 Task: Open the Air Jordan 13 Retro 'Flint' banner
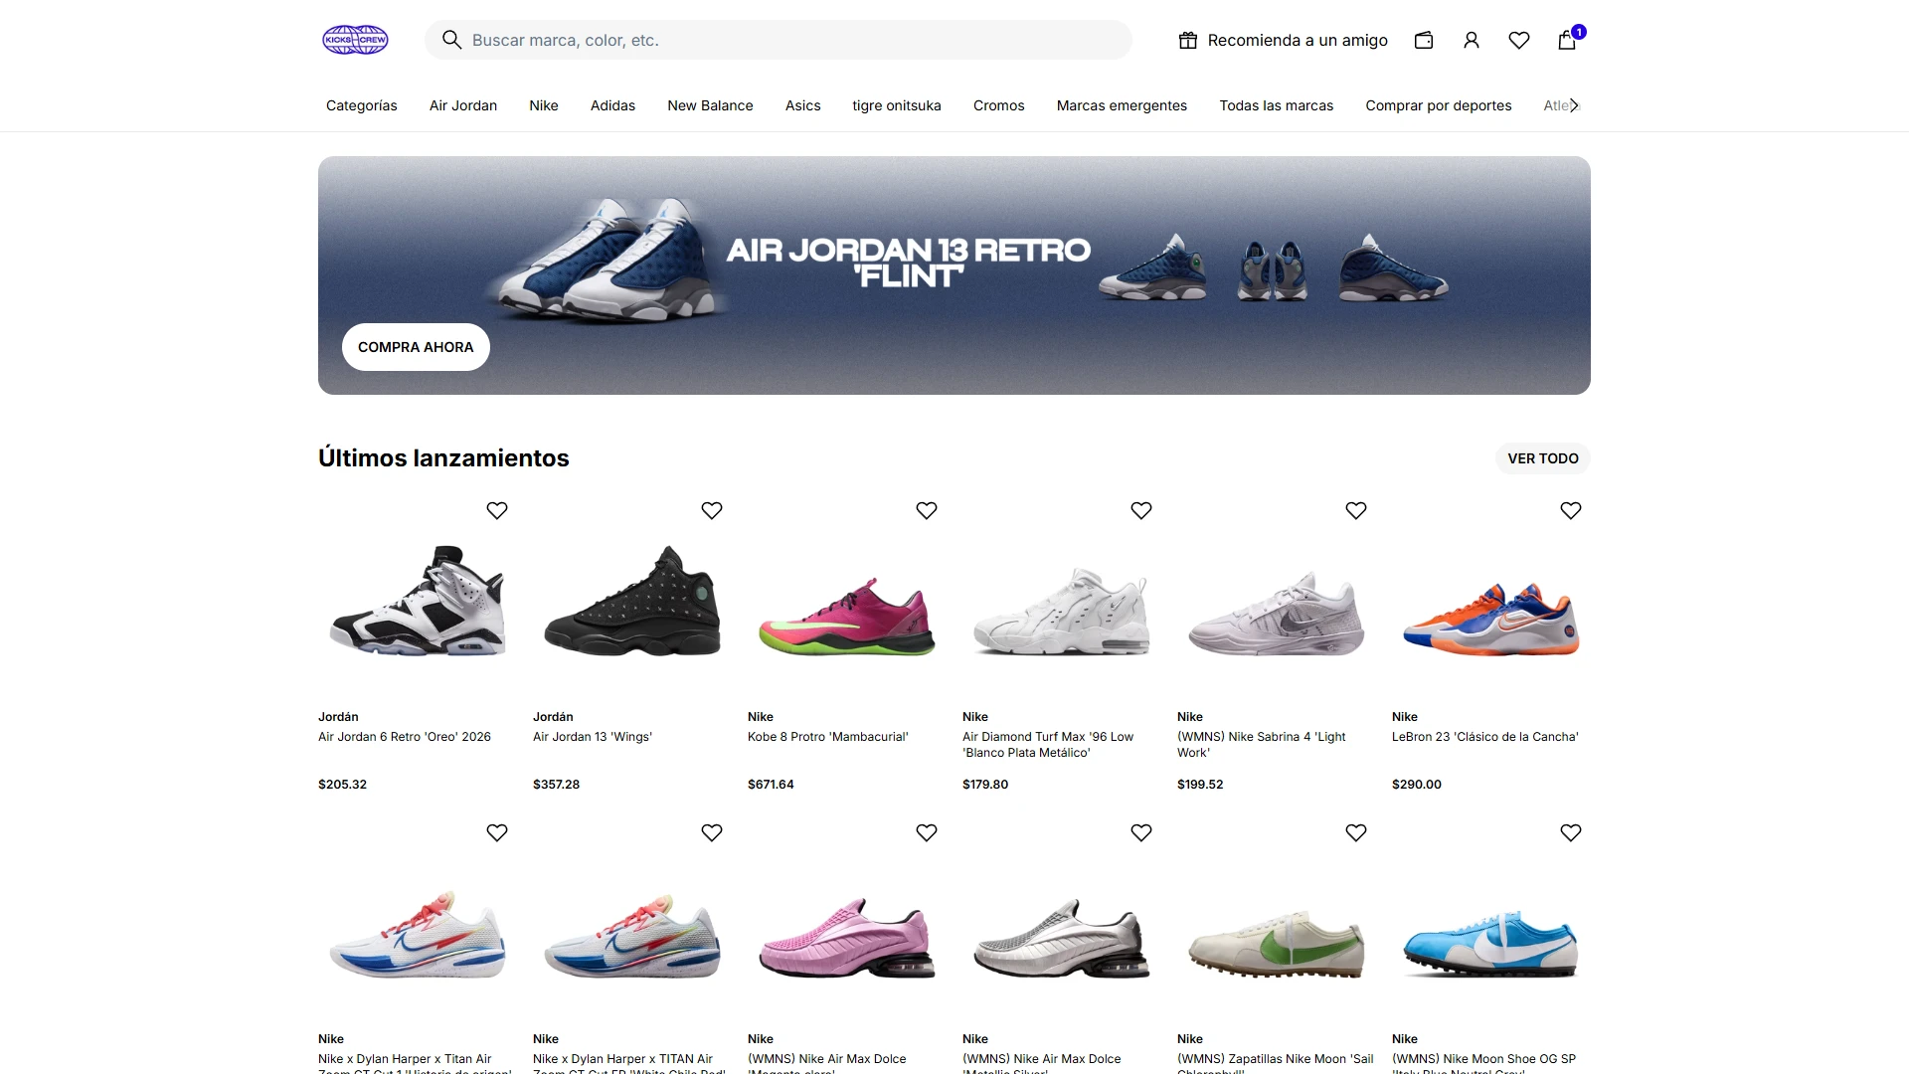(x=954, y=275)
